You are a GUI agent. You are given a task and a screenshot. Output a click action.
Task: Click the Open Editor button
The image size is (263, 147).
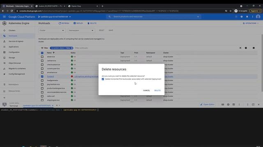207,105
